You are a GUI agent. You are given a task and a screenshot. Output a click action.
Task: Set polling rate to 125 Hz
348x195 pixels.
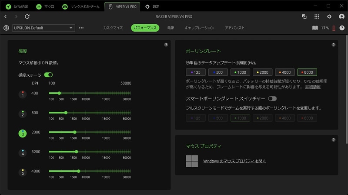coord(195,72)
